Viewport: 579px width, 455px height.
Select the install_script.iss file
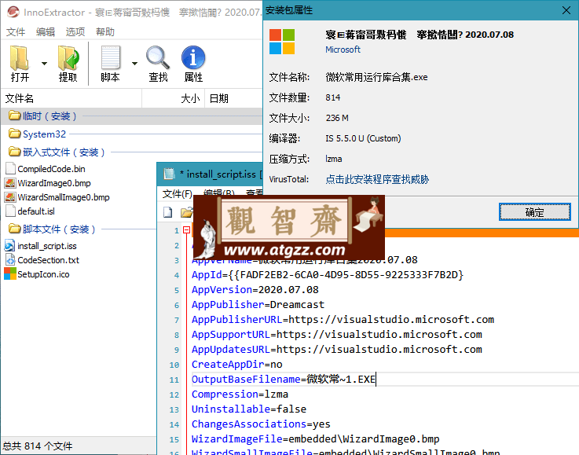click(47, 246)
